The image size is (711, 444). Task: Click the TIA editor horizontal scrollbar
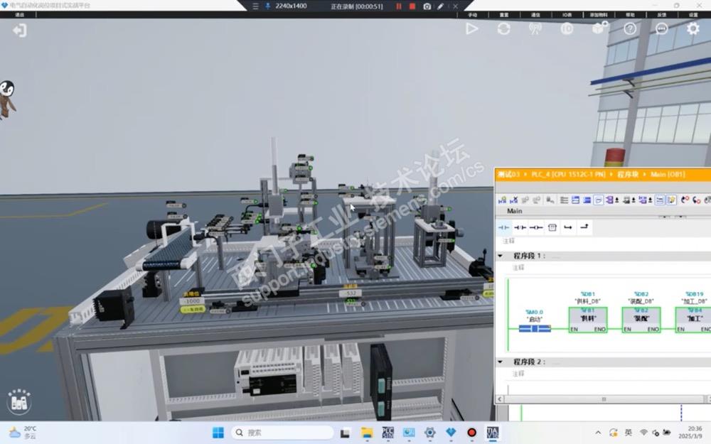(604, 399)
